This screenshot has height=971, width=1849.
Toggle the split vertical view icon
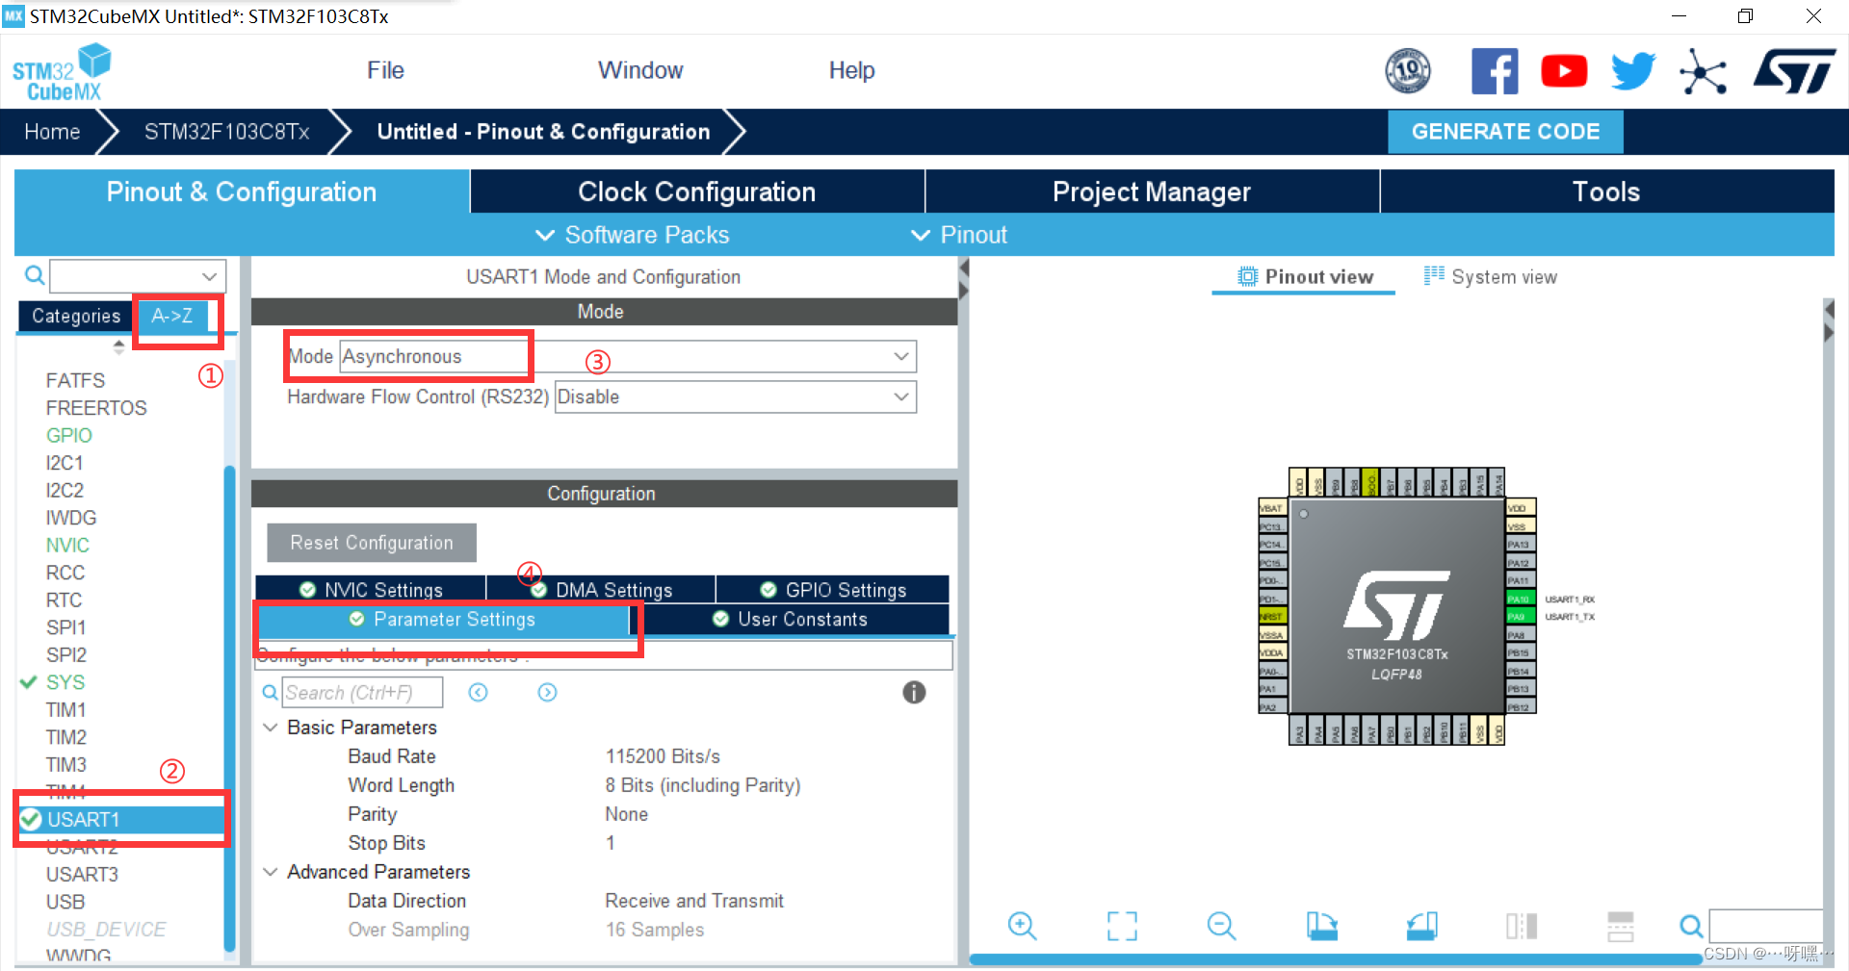click(x=1522, y=926)
